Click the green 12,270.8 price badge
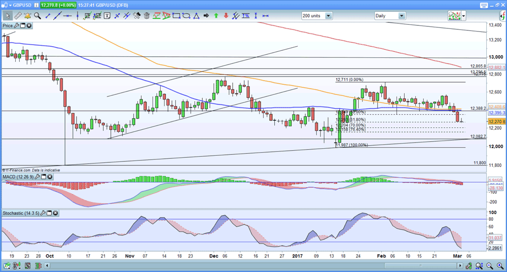Screen dimensions: 507x272 point(58,6)
